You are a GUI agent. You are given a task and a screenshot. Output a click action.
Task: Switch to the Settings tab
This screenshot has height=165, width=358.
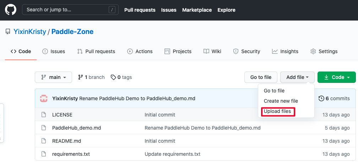[x=324, y=51]
